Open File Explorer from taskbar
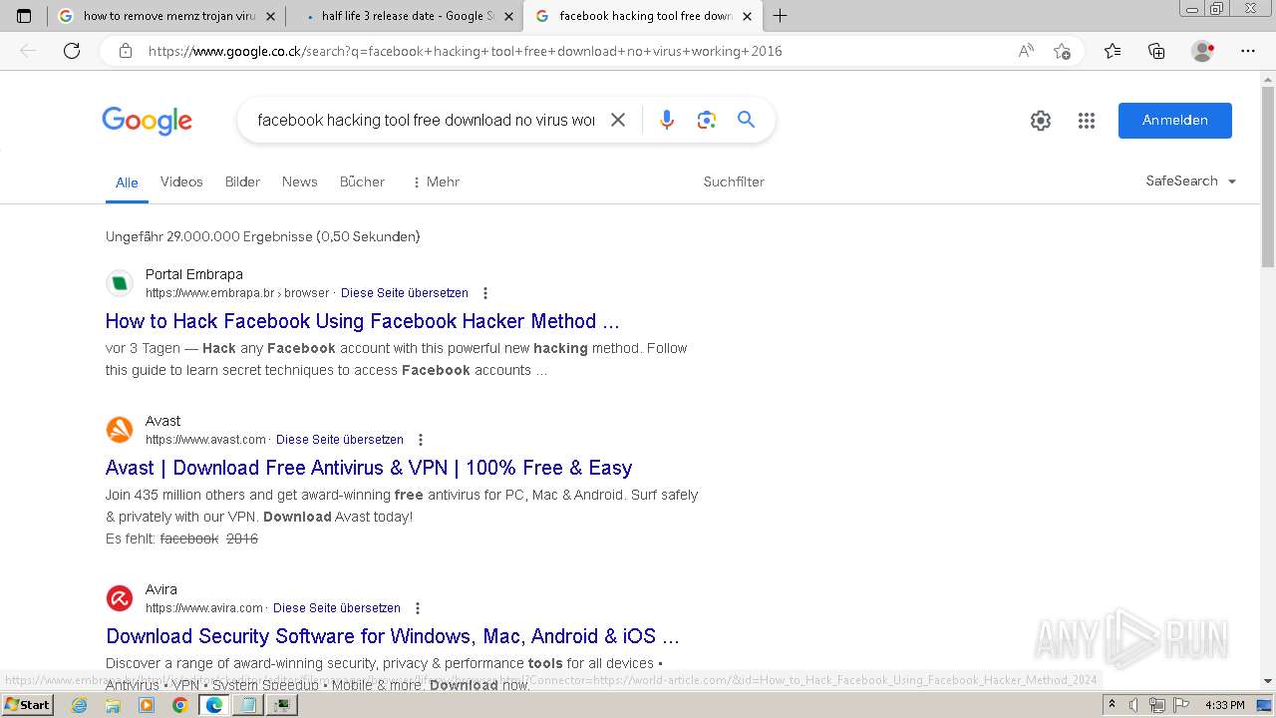The width and height of the screenshot is (1276, 718). tap(113, 705)
